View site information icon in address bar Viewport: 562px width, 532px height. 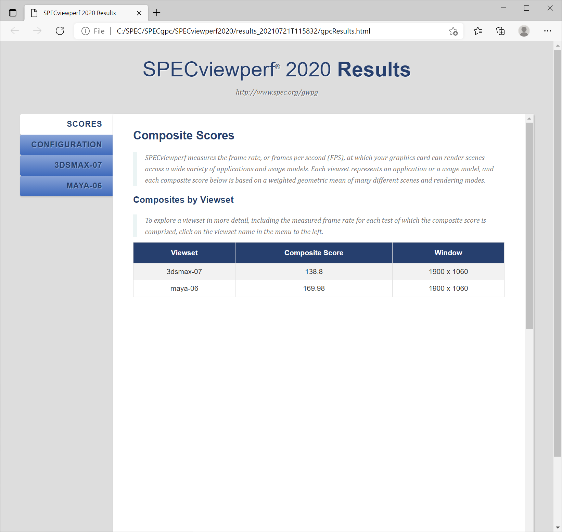[86, 31]
